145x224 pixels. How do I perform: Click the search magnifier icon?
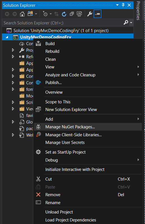(126, 23)
